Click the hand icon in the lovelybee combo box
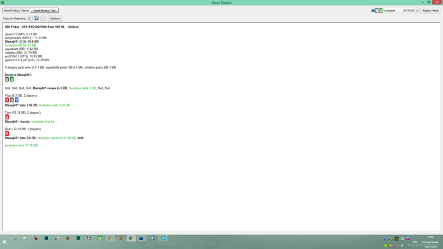 [x=373, y=11]
